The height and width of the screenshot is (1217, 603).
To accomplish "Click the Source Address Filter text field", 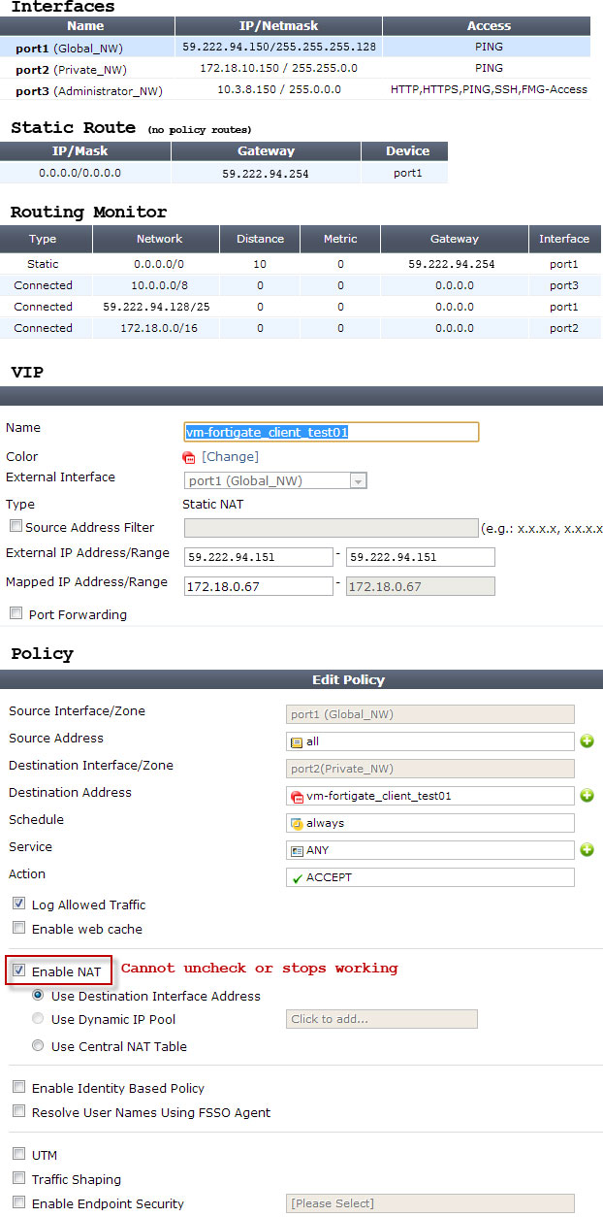I will click(332, 528).
